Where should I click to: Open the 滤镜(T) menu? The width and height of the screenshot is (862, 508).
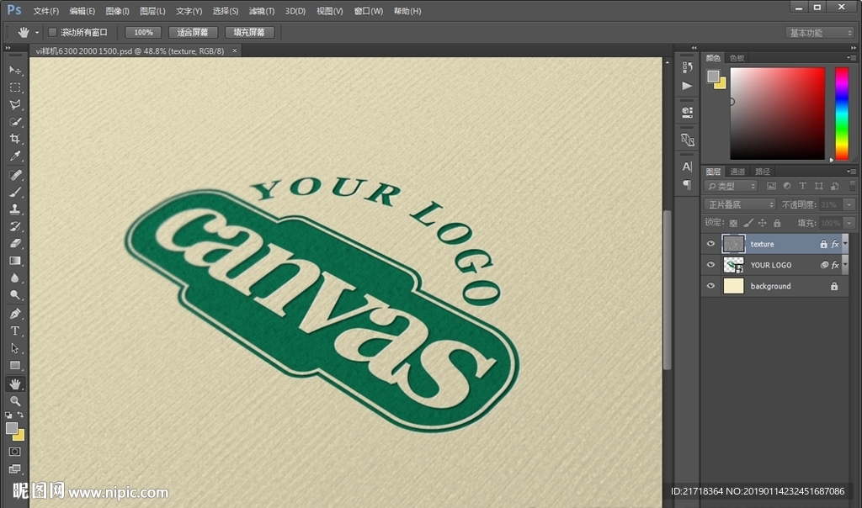262,11
